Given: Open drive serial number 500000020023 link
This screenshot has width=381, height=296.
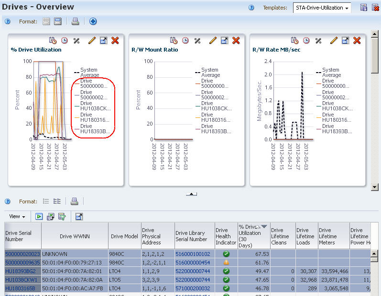Looking at the screenshot, I should (22, 254).
